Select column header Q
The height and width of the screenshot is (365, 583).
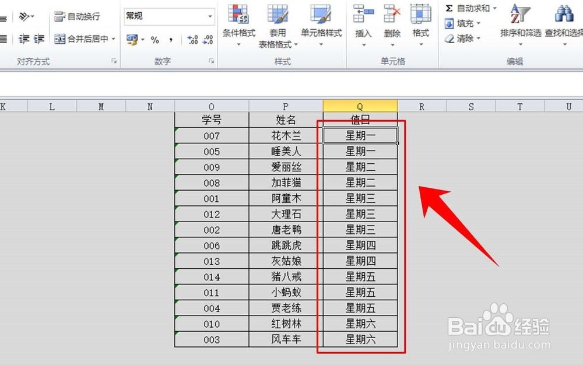click(360, 106)
